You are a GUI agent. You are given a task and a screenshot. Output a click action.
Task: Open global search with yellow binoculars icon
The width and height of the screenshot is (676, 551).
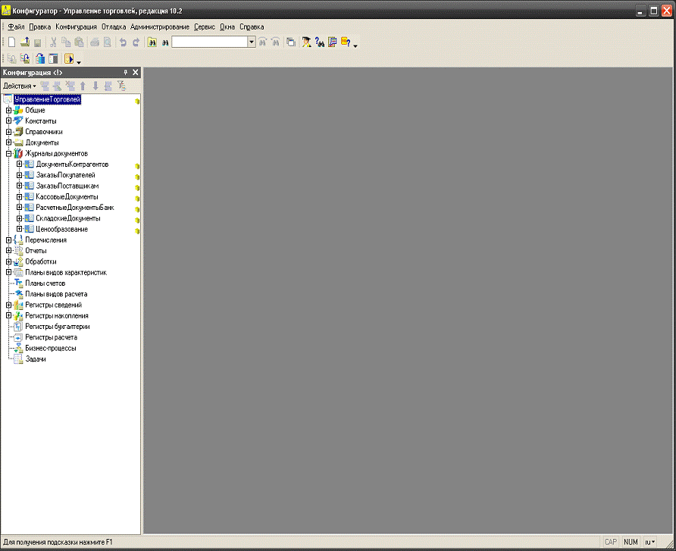152,42
